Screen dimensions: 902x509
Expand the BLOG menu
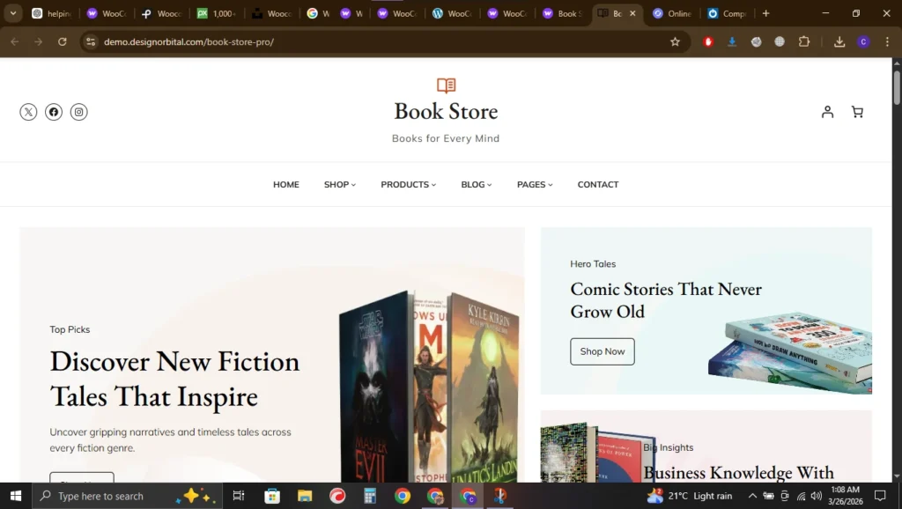[476, 185]
